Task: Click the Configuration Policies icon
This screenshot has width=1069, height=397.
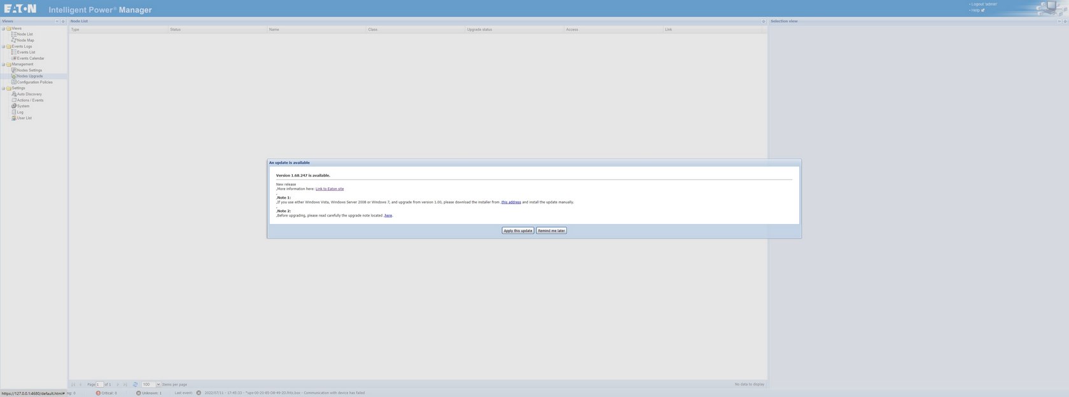Action: click(14, 82)
